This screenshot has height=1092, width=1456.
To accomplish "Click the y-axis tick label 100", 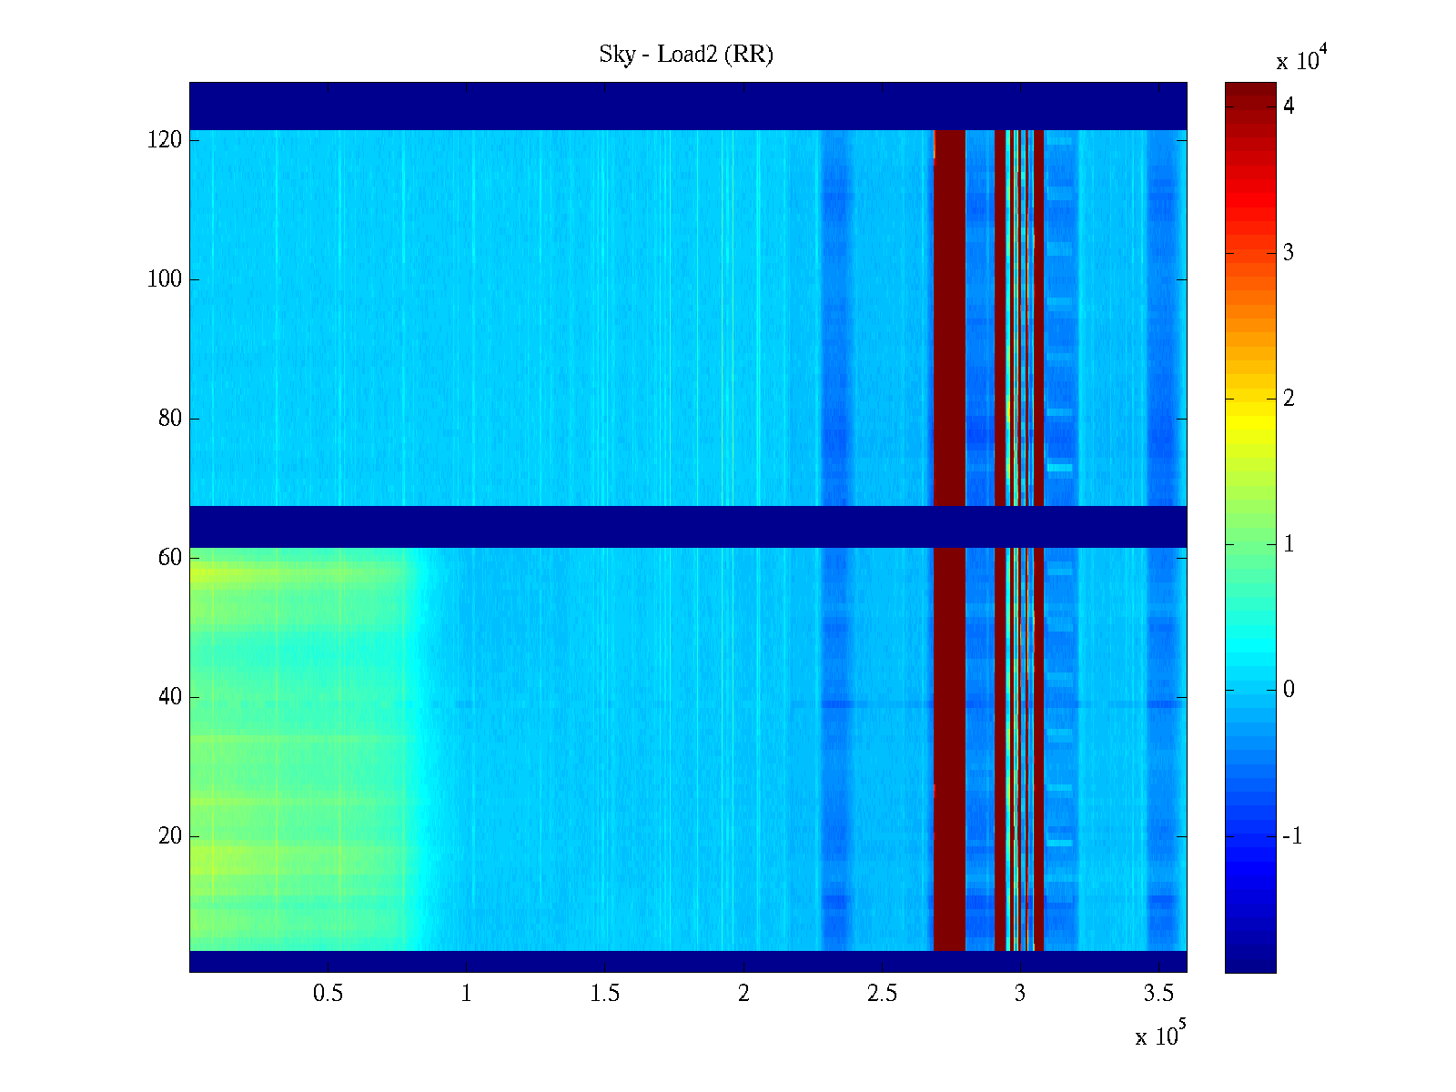I will tap(165, 279).
